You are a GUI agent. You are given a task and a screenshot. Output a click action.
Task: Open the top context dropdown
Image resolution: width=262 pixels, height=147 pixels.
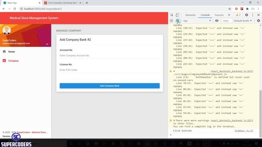click(197, 21)
